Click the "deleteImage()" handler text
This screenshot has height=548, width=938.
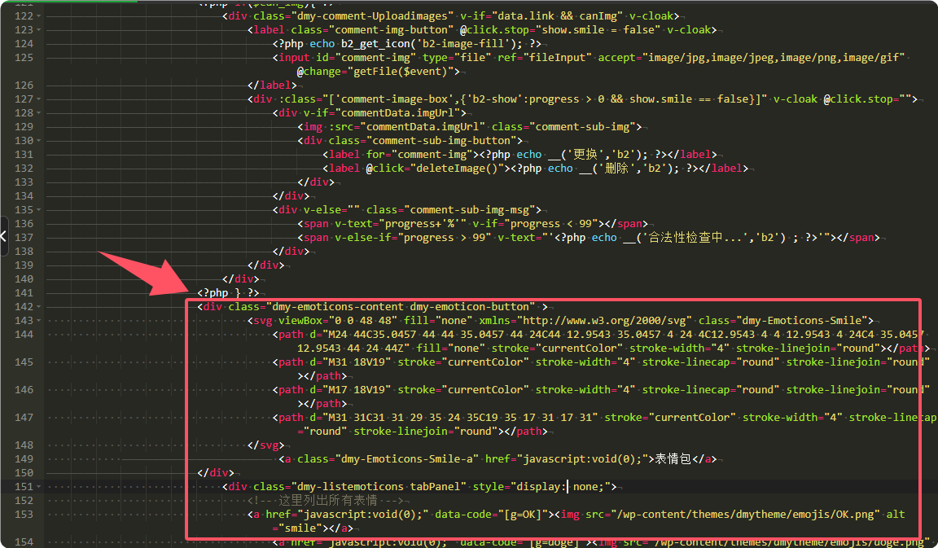click(457, 168)
